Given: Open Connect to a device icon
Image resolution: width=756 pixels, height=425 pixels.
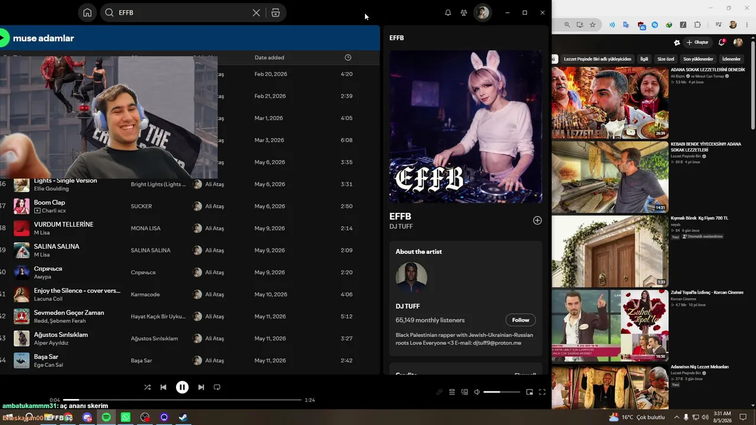Looking at the screenshot, I should point(464,392).
